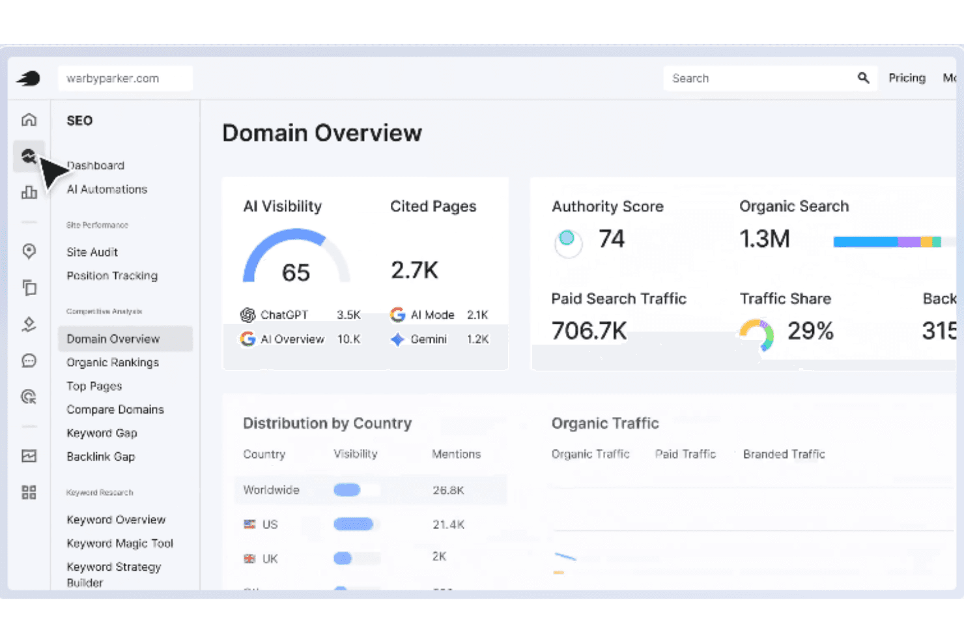This screenshot has width=964, height=643.
Task: Click the warbyparker.com domain field
Action: click(x=125, y=78)
